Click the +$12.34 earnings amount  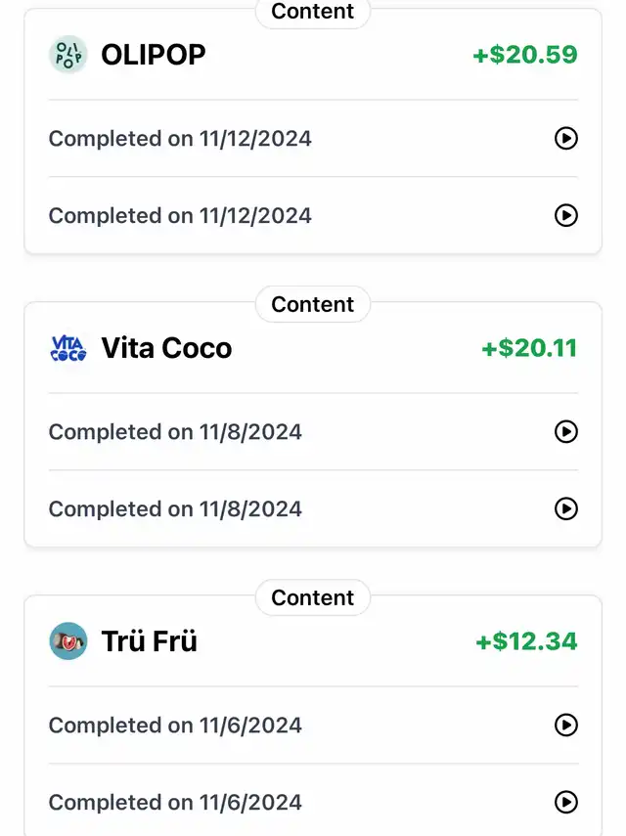[527, 641]
